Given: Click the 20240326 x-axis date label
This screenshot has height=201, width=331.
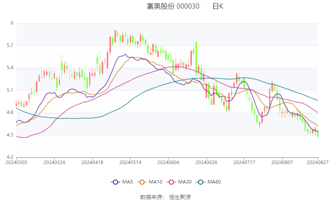Looking at the screenshot, I should click(54, 163).
